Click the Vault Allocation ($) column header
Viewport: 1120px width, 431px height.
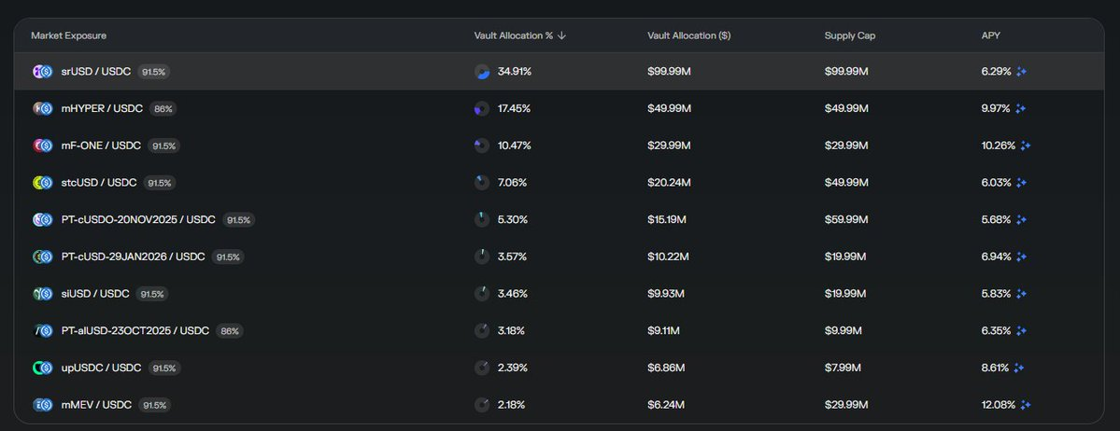coord(688,36)
